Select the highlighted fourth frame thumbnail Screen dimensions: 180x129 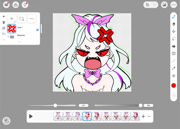pos(87,116)
